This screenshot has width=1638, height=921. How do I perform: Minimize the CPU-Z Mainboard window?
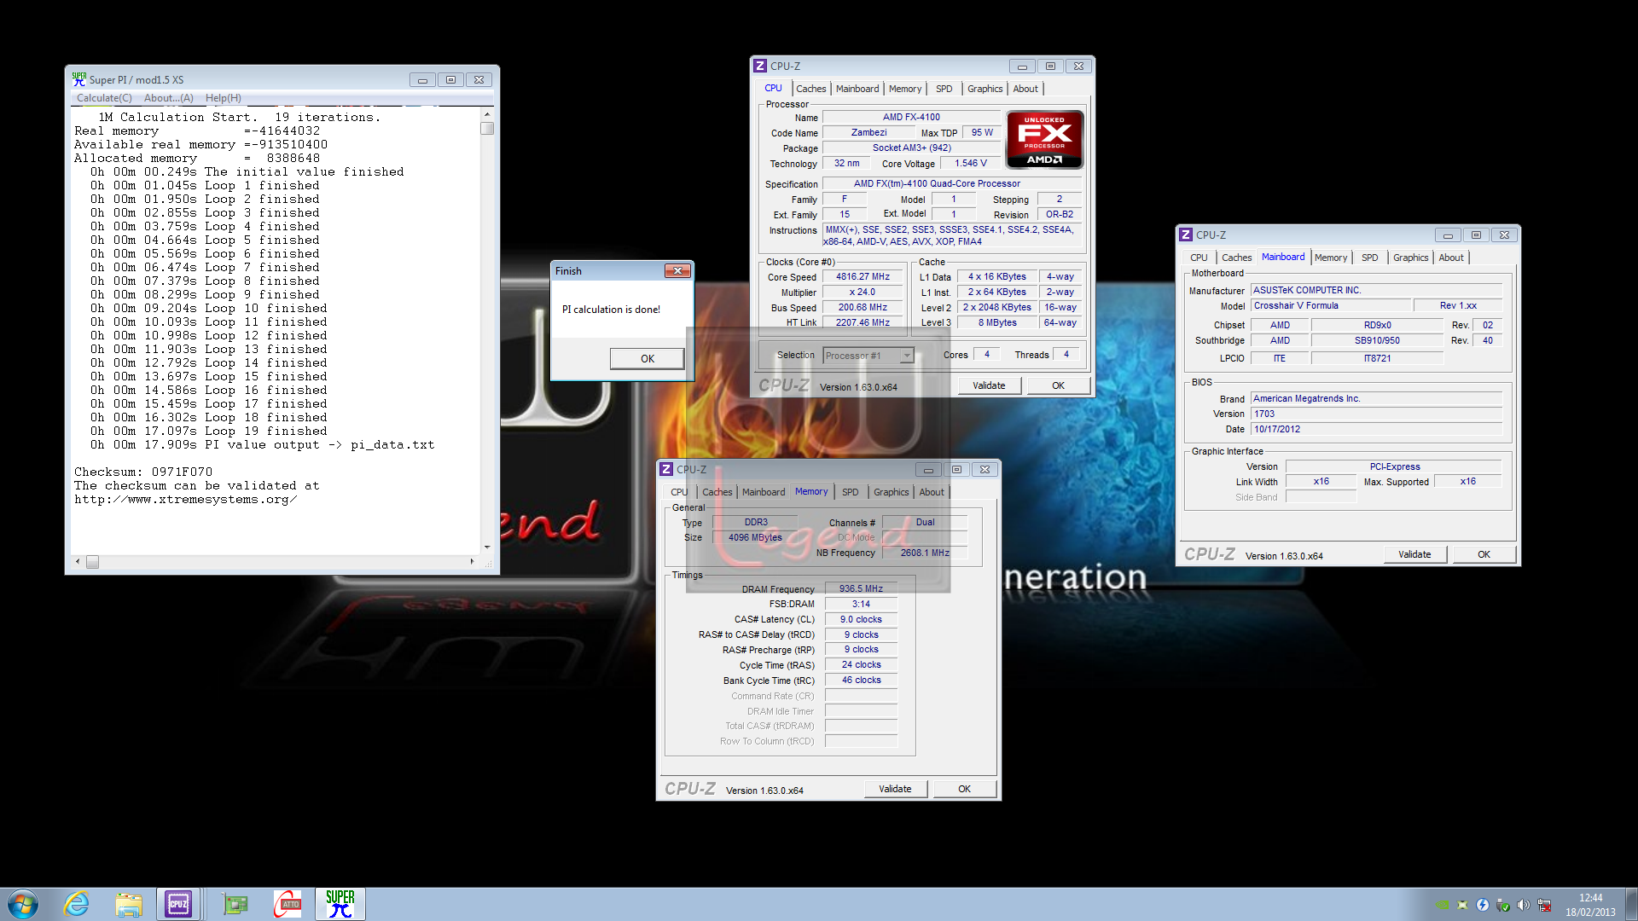click(x=1448, y=235)
